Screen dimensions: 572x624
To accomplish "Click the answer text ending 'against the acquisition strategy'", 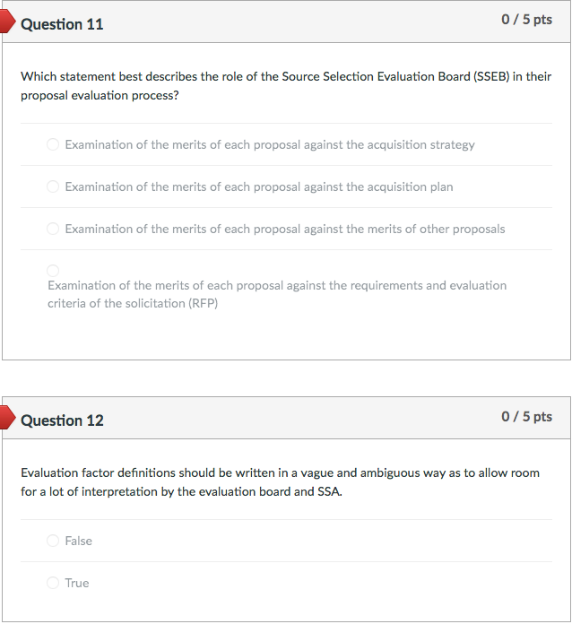I will pos(270,144).
